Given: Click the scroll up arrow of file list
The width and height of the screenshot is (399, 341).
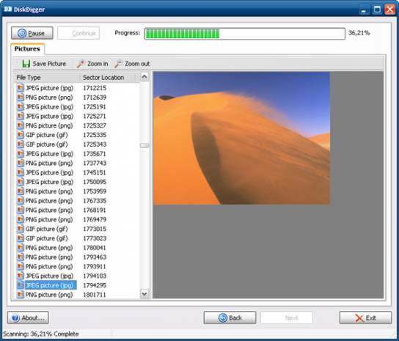Looking at the screenshot, I should pos(144,76).
